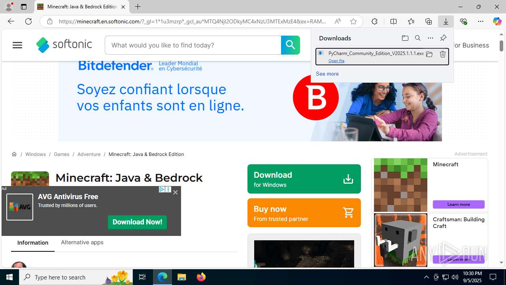Open File Explorer from the taskbar

[x=182, y=277]
